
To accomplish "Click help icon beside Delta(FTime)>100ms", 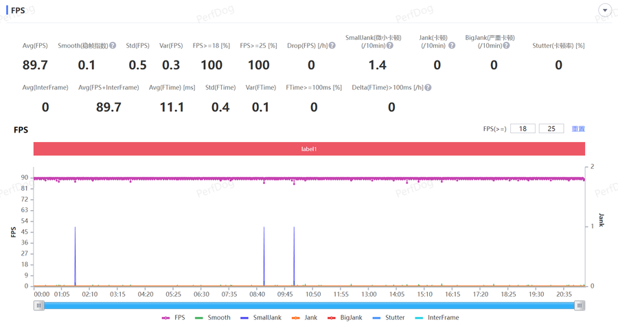I will click(x=428, y=88).
